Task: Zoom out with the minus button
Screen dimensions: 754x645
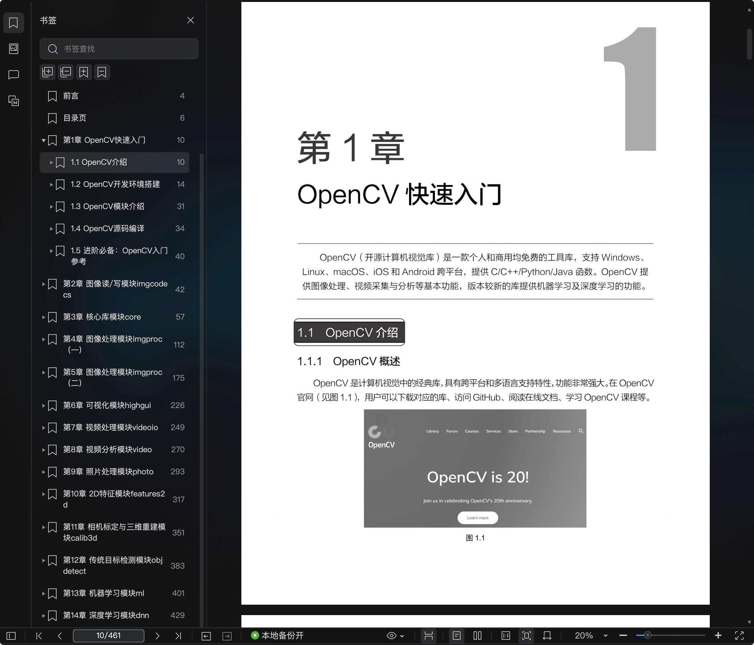Action: pos(623,636)
